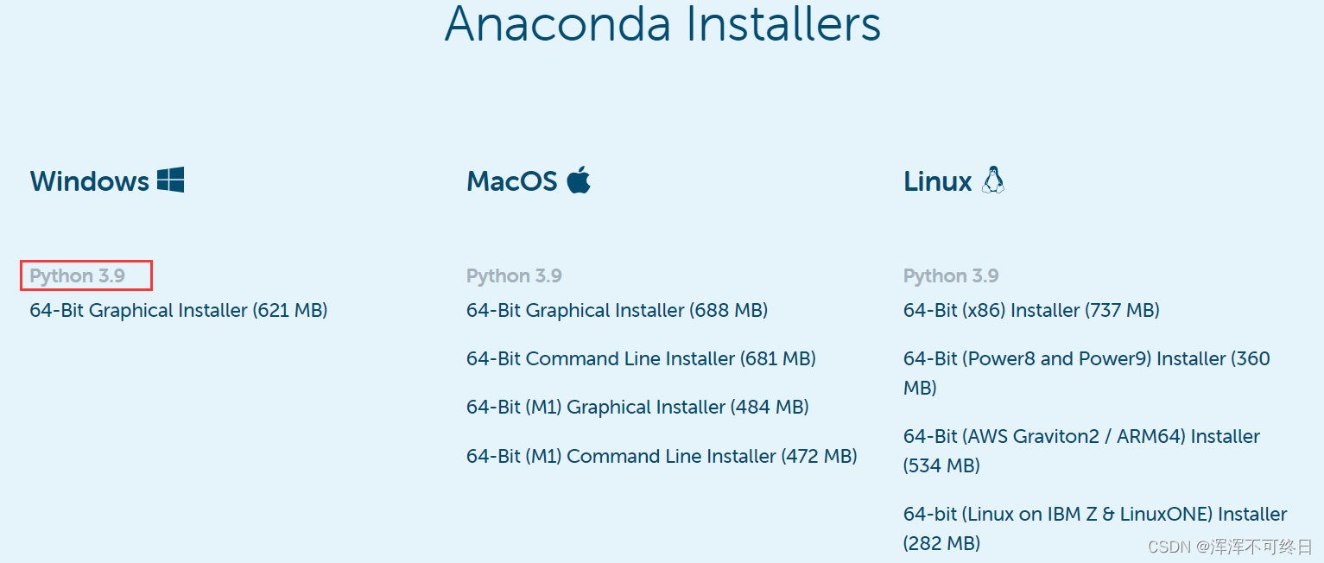Image resolution: width=1324 pixels, height=563 pixels.
Task: Select the Python 3.9 label under Linux
Action: coord(951,275)
